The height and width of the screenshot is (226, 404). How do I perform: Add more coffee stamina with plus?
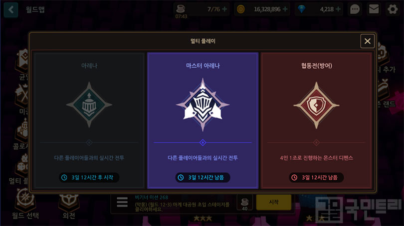pyautogui.click(x=224, y=9)
